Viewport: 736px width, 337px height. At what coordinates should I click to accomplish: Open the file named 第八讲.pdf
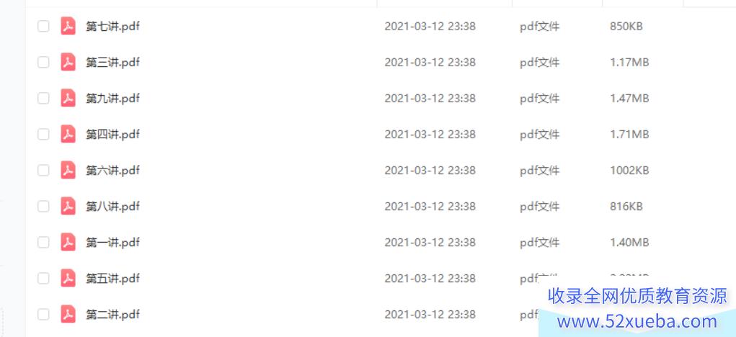[x=112, y=207]
